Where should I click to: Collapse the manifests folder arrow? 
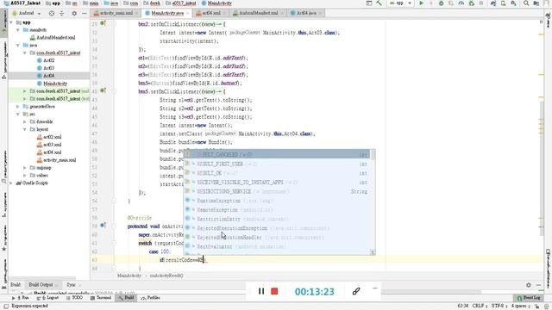(x=18, y=30)
